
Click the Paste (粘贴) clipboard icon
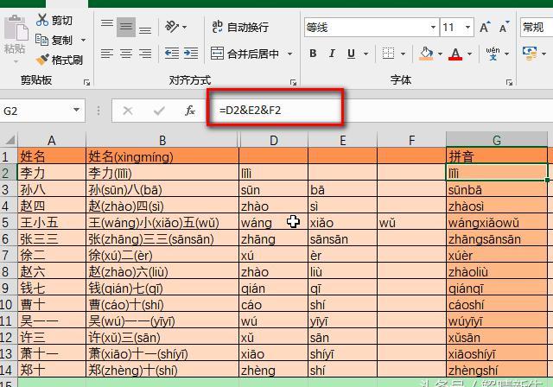point(16,28)
